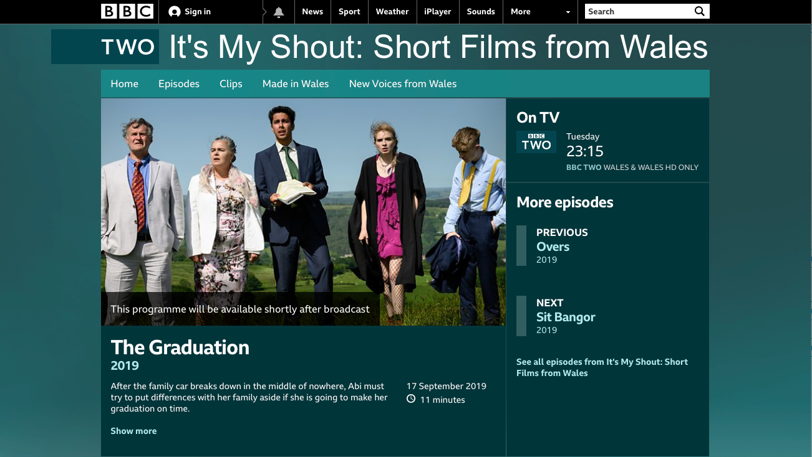812x457 pixels.
Task: Go to Weather in top navigation
Action: (392, 12)
